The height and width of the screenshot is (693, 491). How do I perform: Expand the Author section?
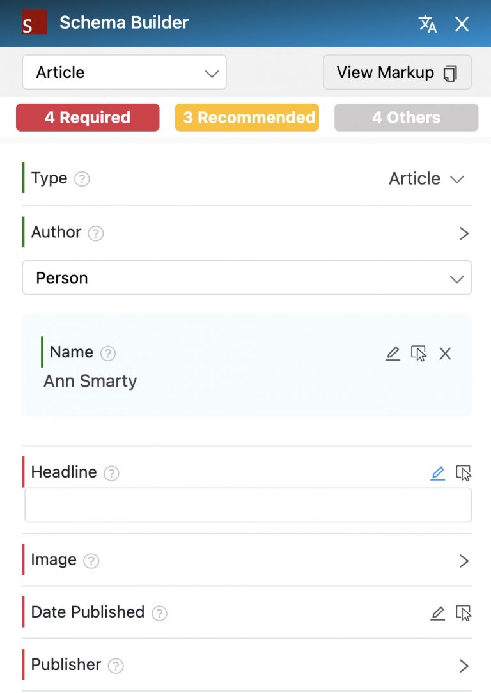point(465,233)
